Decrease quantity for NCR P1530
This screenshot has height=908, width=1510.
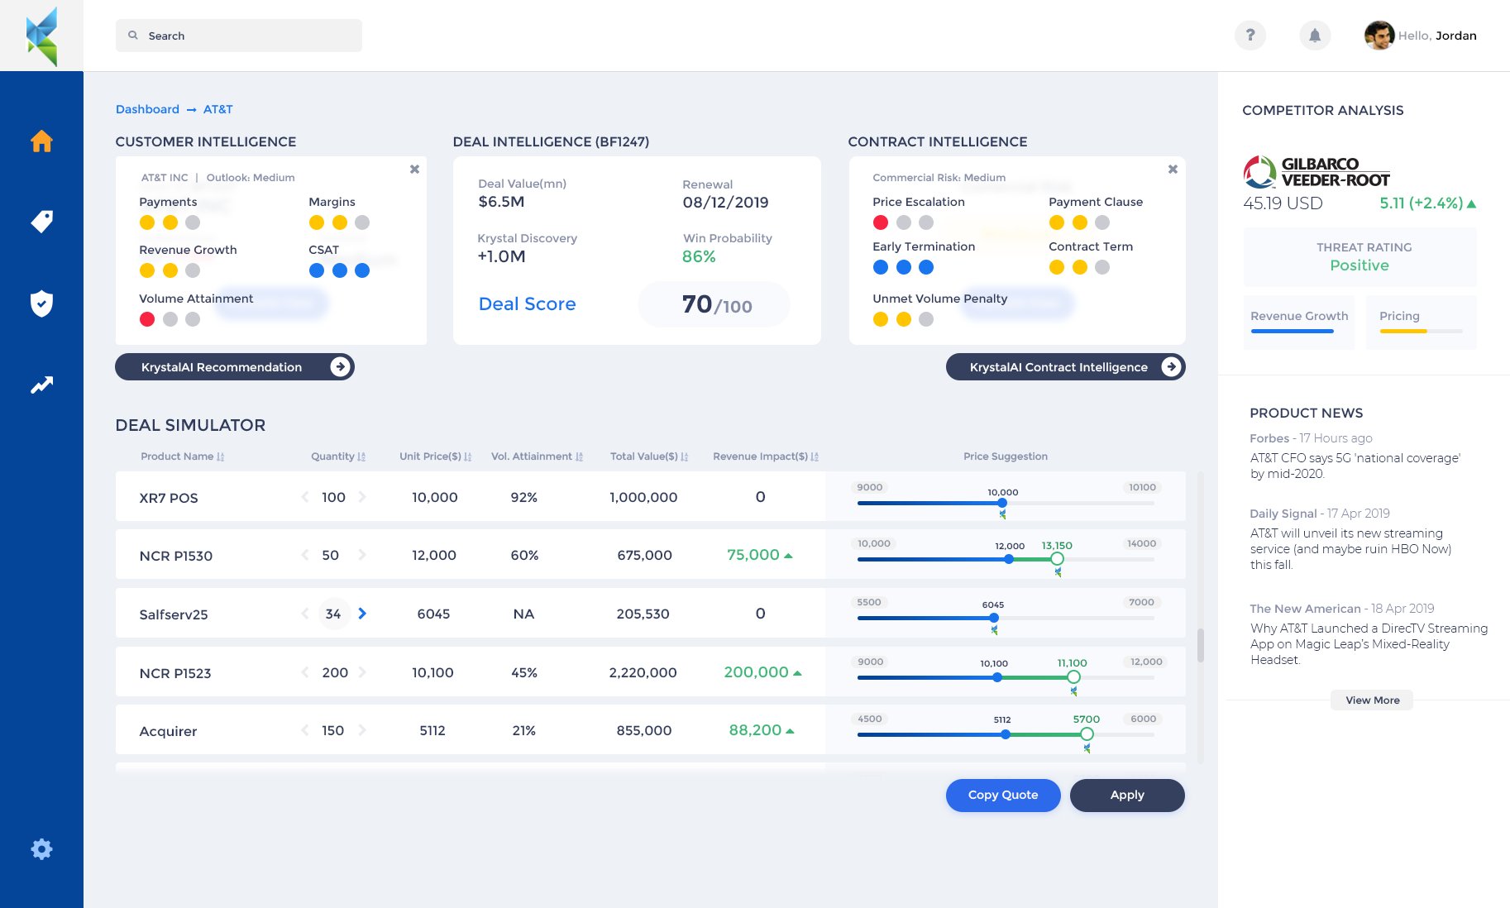coord(305,555)
